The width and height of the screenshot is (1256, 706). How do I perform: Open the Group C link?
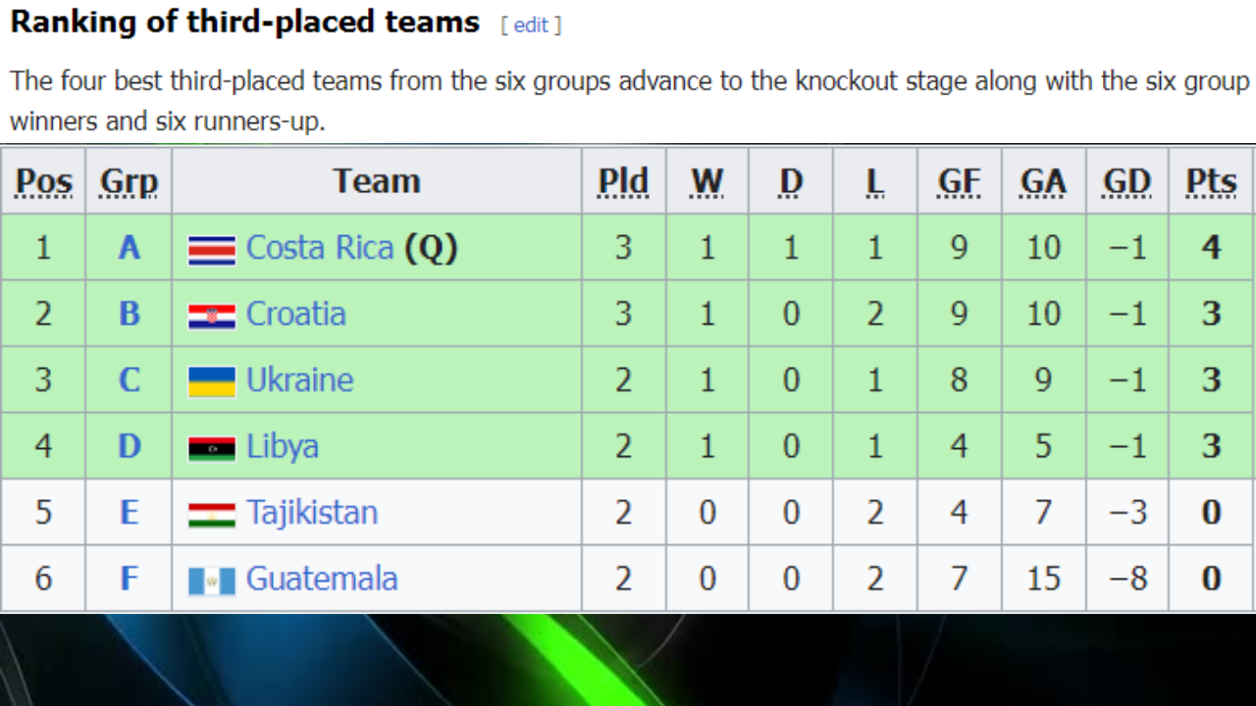[x=130, y=380]
